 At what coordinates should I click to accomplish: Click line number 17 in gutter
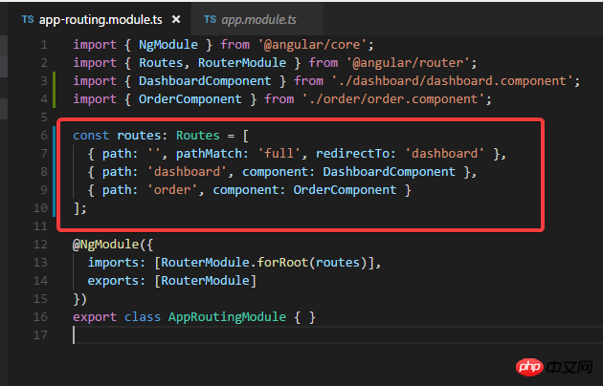click(40, 335)
